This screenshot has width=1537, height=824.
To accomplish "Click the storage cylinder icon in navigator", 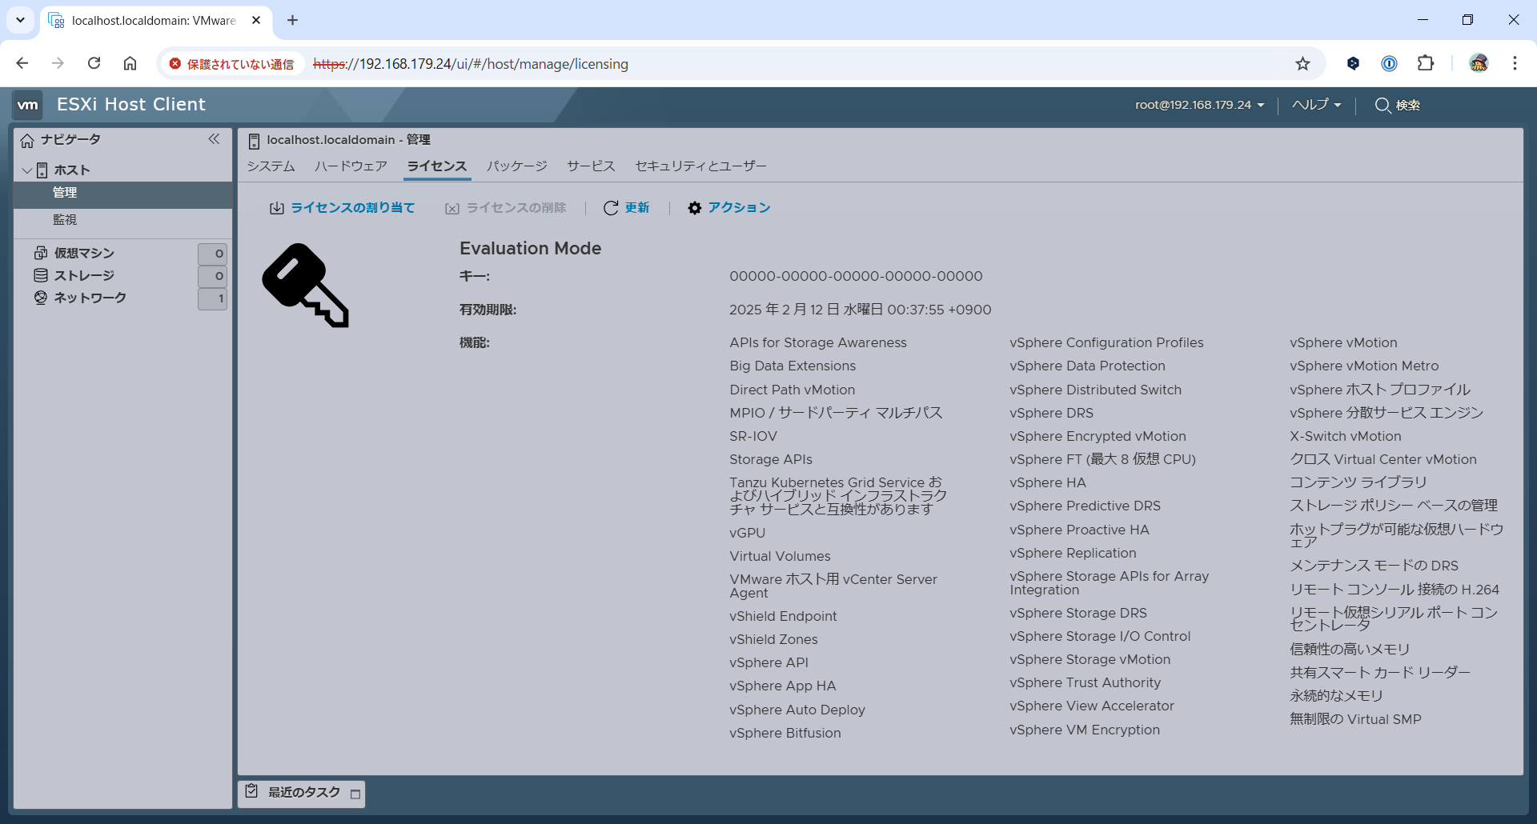I will tap(41, 275).
